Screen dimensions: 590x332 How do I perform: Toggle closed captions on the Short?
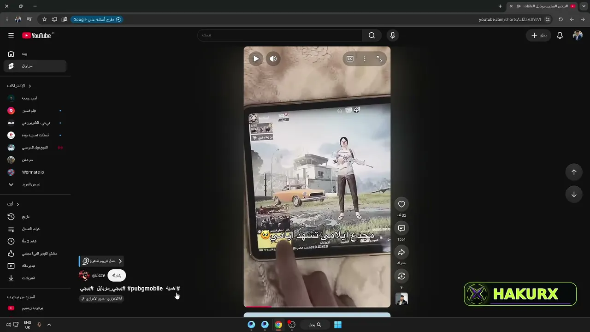[350, 59]
